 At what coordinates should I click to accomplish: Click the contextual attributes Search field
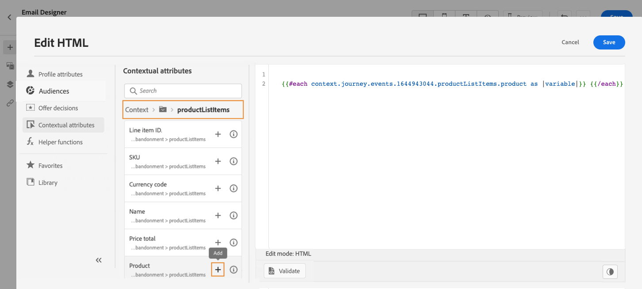pyautogui.click(x=183, y=91)
